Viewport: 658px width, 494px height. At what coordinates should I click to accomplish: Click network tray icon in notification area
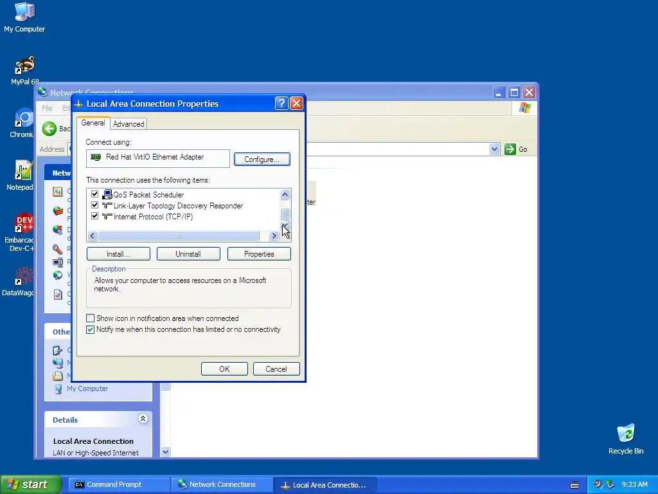tap(610, 484)
